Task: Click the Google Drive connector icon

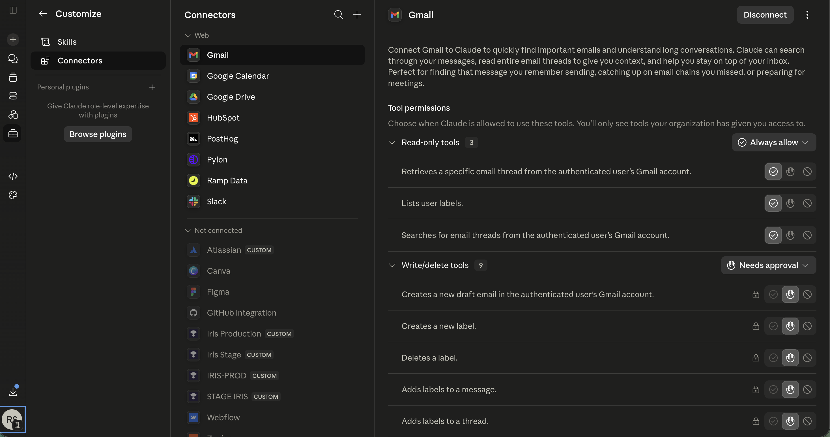Action: pyautogui.click(x=193, y=97)
